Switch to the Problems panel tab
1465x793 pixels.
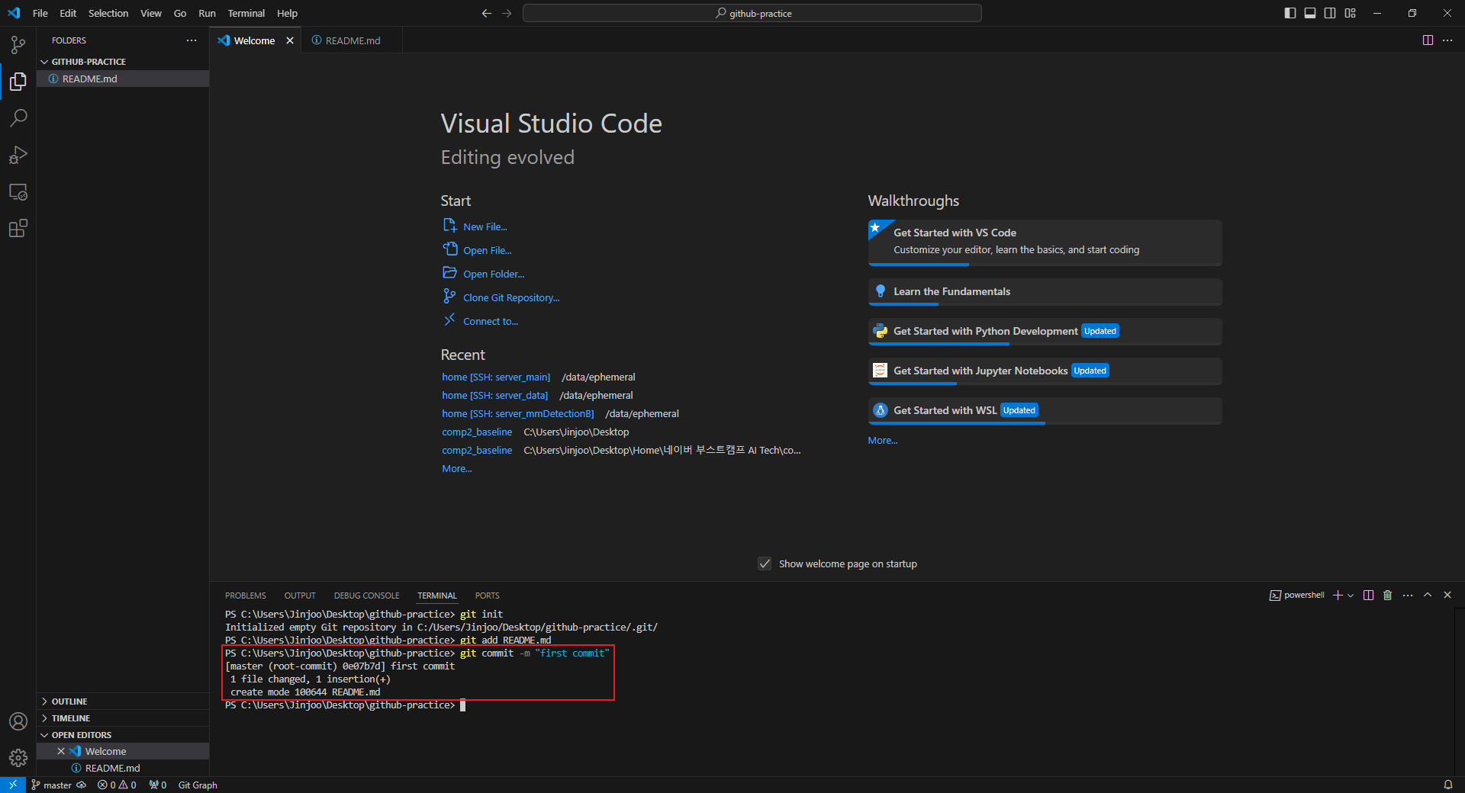[x=246, y=596]
